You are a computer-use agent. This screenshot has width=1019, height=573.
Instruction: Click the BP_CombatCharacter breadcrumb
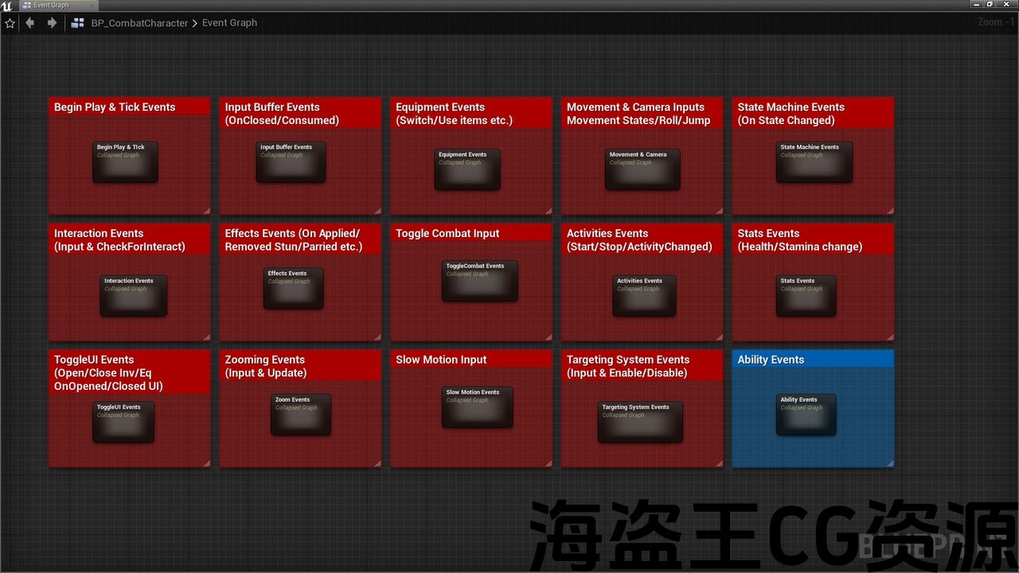(139, 23)
